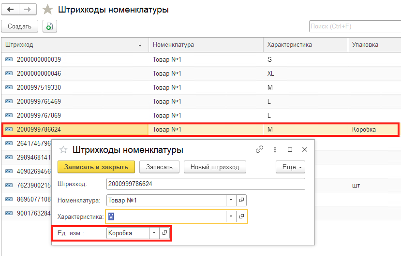
Task: Click the row icon for barcode 2000999765469
Action: (x=9, y=101)
